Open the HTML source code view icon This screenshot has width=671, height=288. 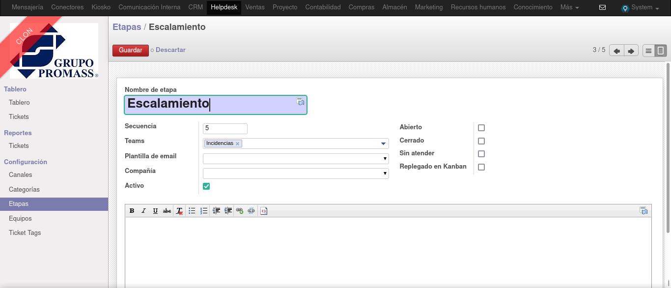(x=264, y=211)
